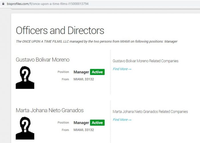Click Gustavo Bolivar Moreno's silhouette avatar
200x143 pixels.
pyautogui.click(x=25, y=77)
